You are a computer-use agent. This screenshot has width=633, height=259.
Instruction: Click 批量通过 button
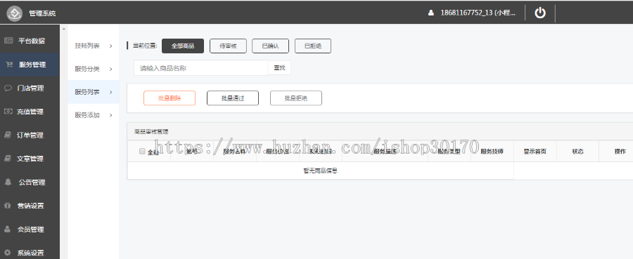[x=233, y=98]
